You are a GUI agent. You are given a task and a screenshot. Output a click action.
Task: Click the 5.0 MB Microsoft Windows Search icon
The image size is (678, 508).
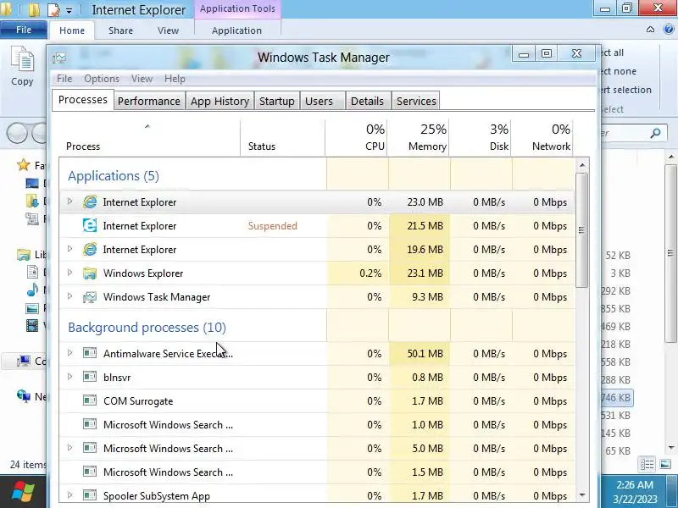90,448
